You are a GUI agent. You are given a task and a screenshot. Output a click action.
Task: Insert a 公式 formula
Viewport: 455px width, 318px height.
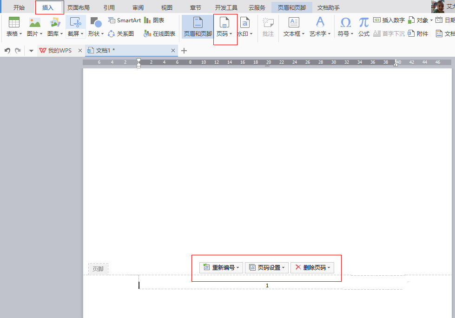tap(363, 26)
